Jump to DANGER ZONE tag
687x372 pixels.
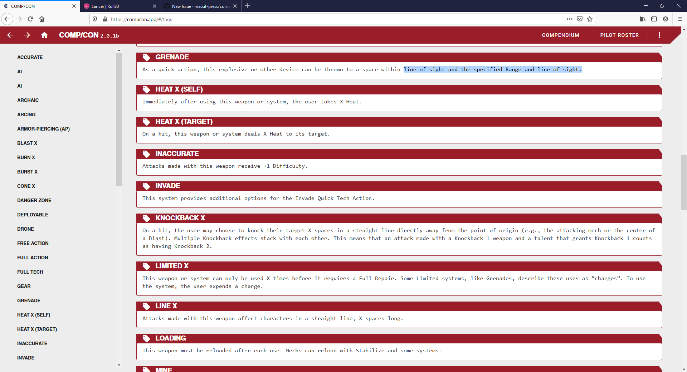point(34,200)
